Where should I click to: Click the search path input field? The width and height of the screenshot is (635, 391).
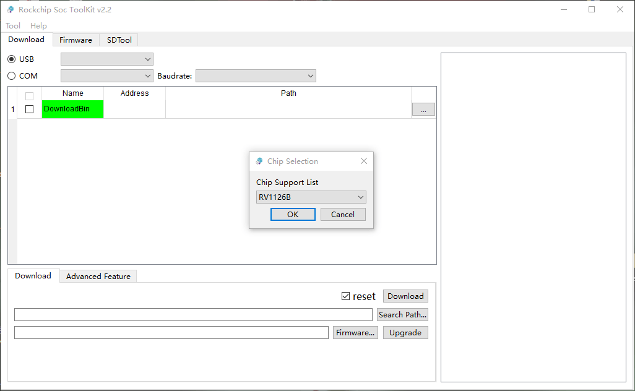[193, 314]
